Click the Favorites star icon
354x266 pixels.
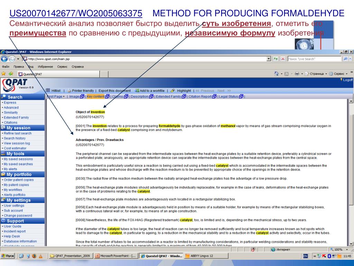pyautogui.click(x=3, y=74)
